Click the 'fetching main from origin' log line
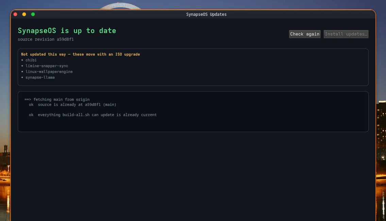 pyautogui.click(x=57, y=99)
